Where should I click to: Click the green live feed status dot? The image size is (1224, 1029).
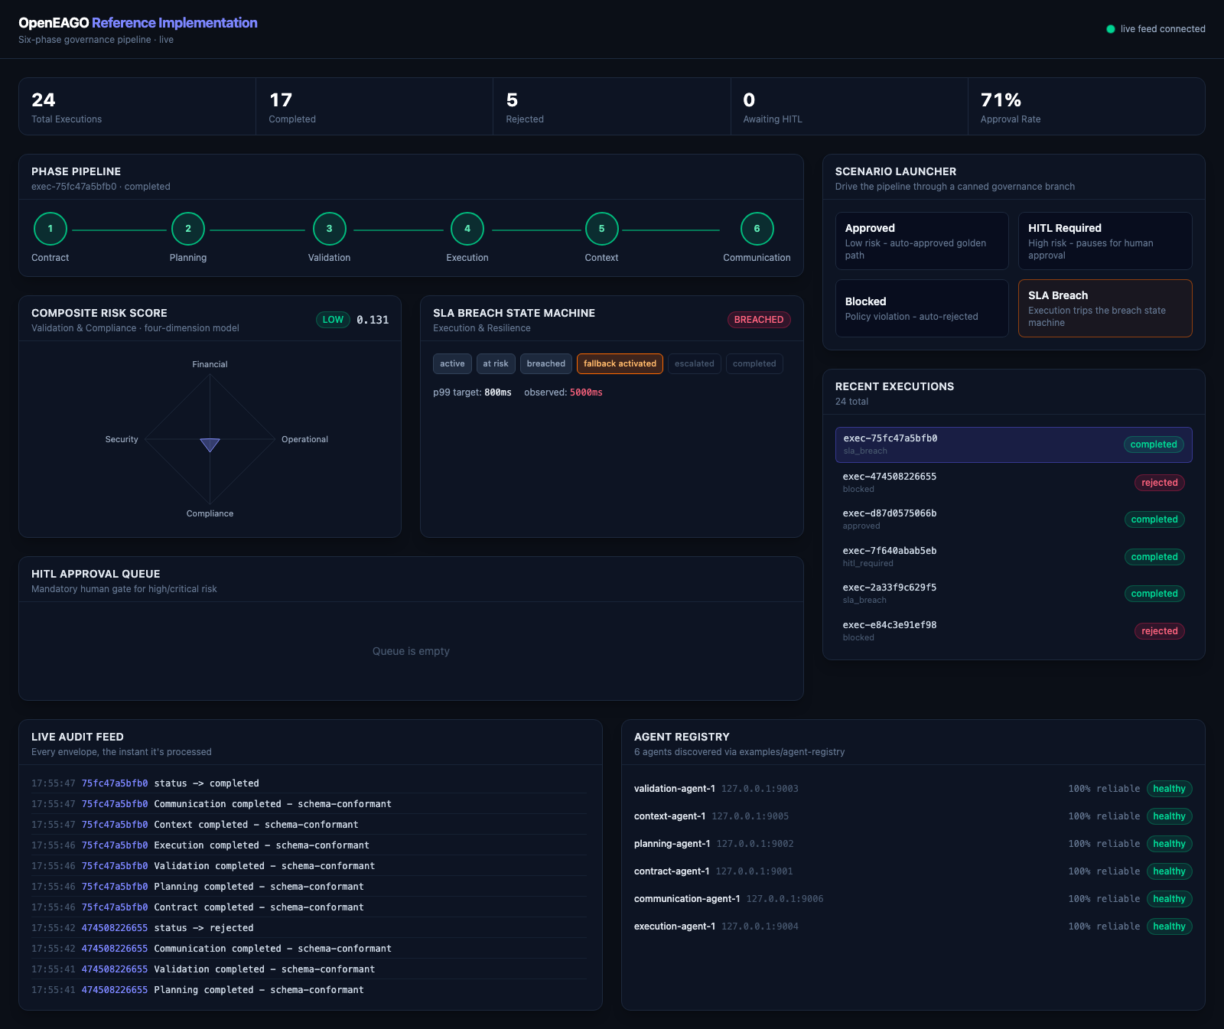click(1111, 29)
